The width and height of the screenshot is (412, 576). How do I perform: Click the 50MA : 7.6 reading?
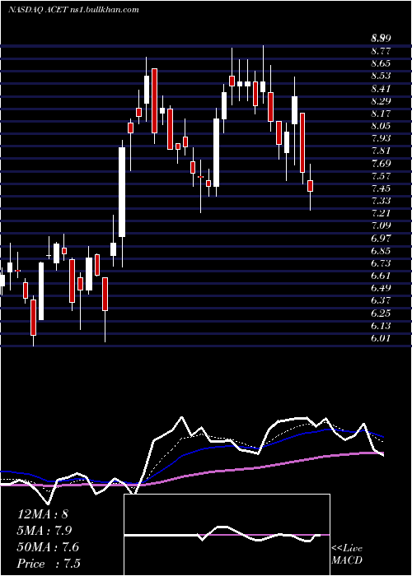48,547
